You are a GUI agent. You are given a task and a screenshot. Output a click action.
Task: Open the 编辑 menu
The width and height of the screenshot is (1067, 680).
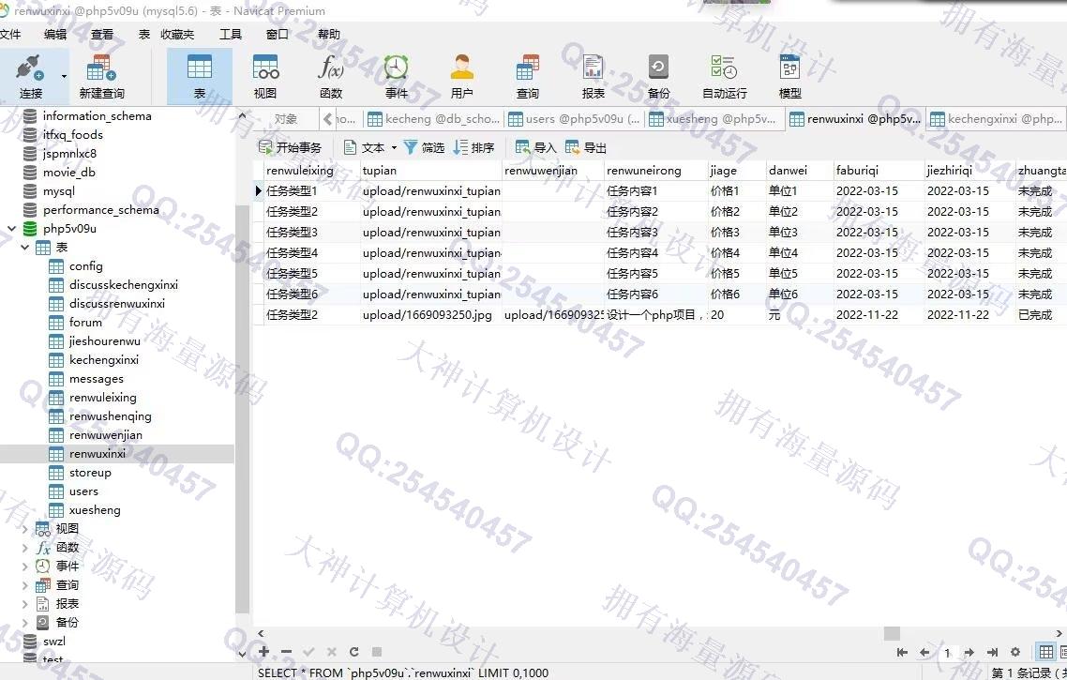click(55, 34)
